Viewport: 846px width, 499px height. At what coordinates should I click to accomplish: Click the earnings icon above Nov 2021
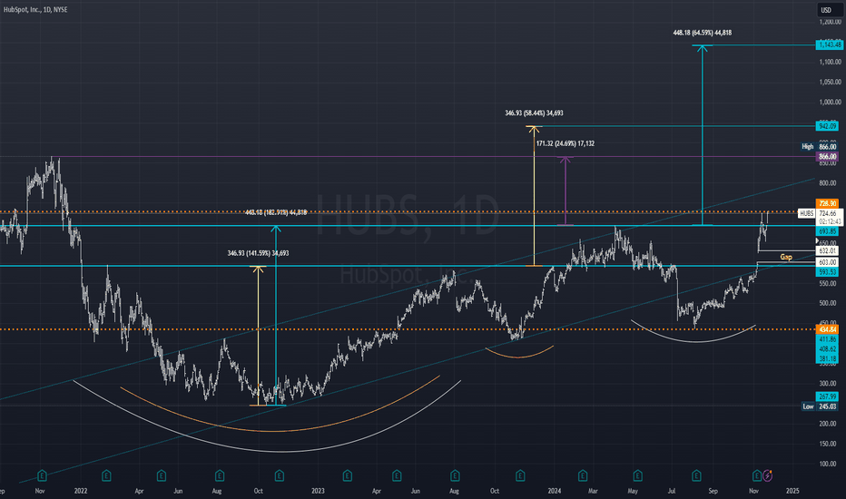coord(42,475)
